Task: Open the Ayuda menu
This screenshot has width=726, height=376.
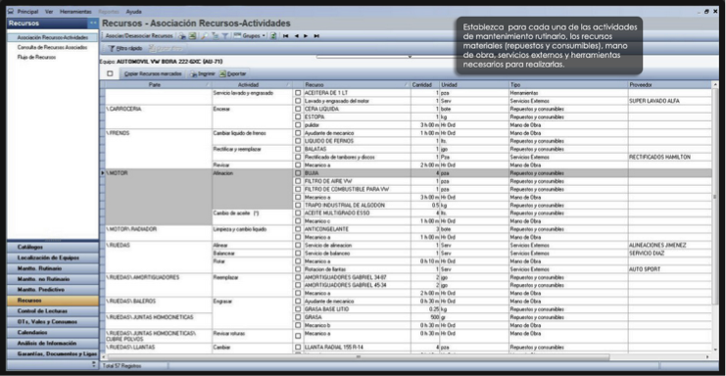Action: tap(133, 11)
